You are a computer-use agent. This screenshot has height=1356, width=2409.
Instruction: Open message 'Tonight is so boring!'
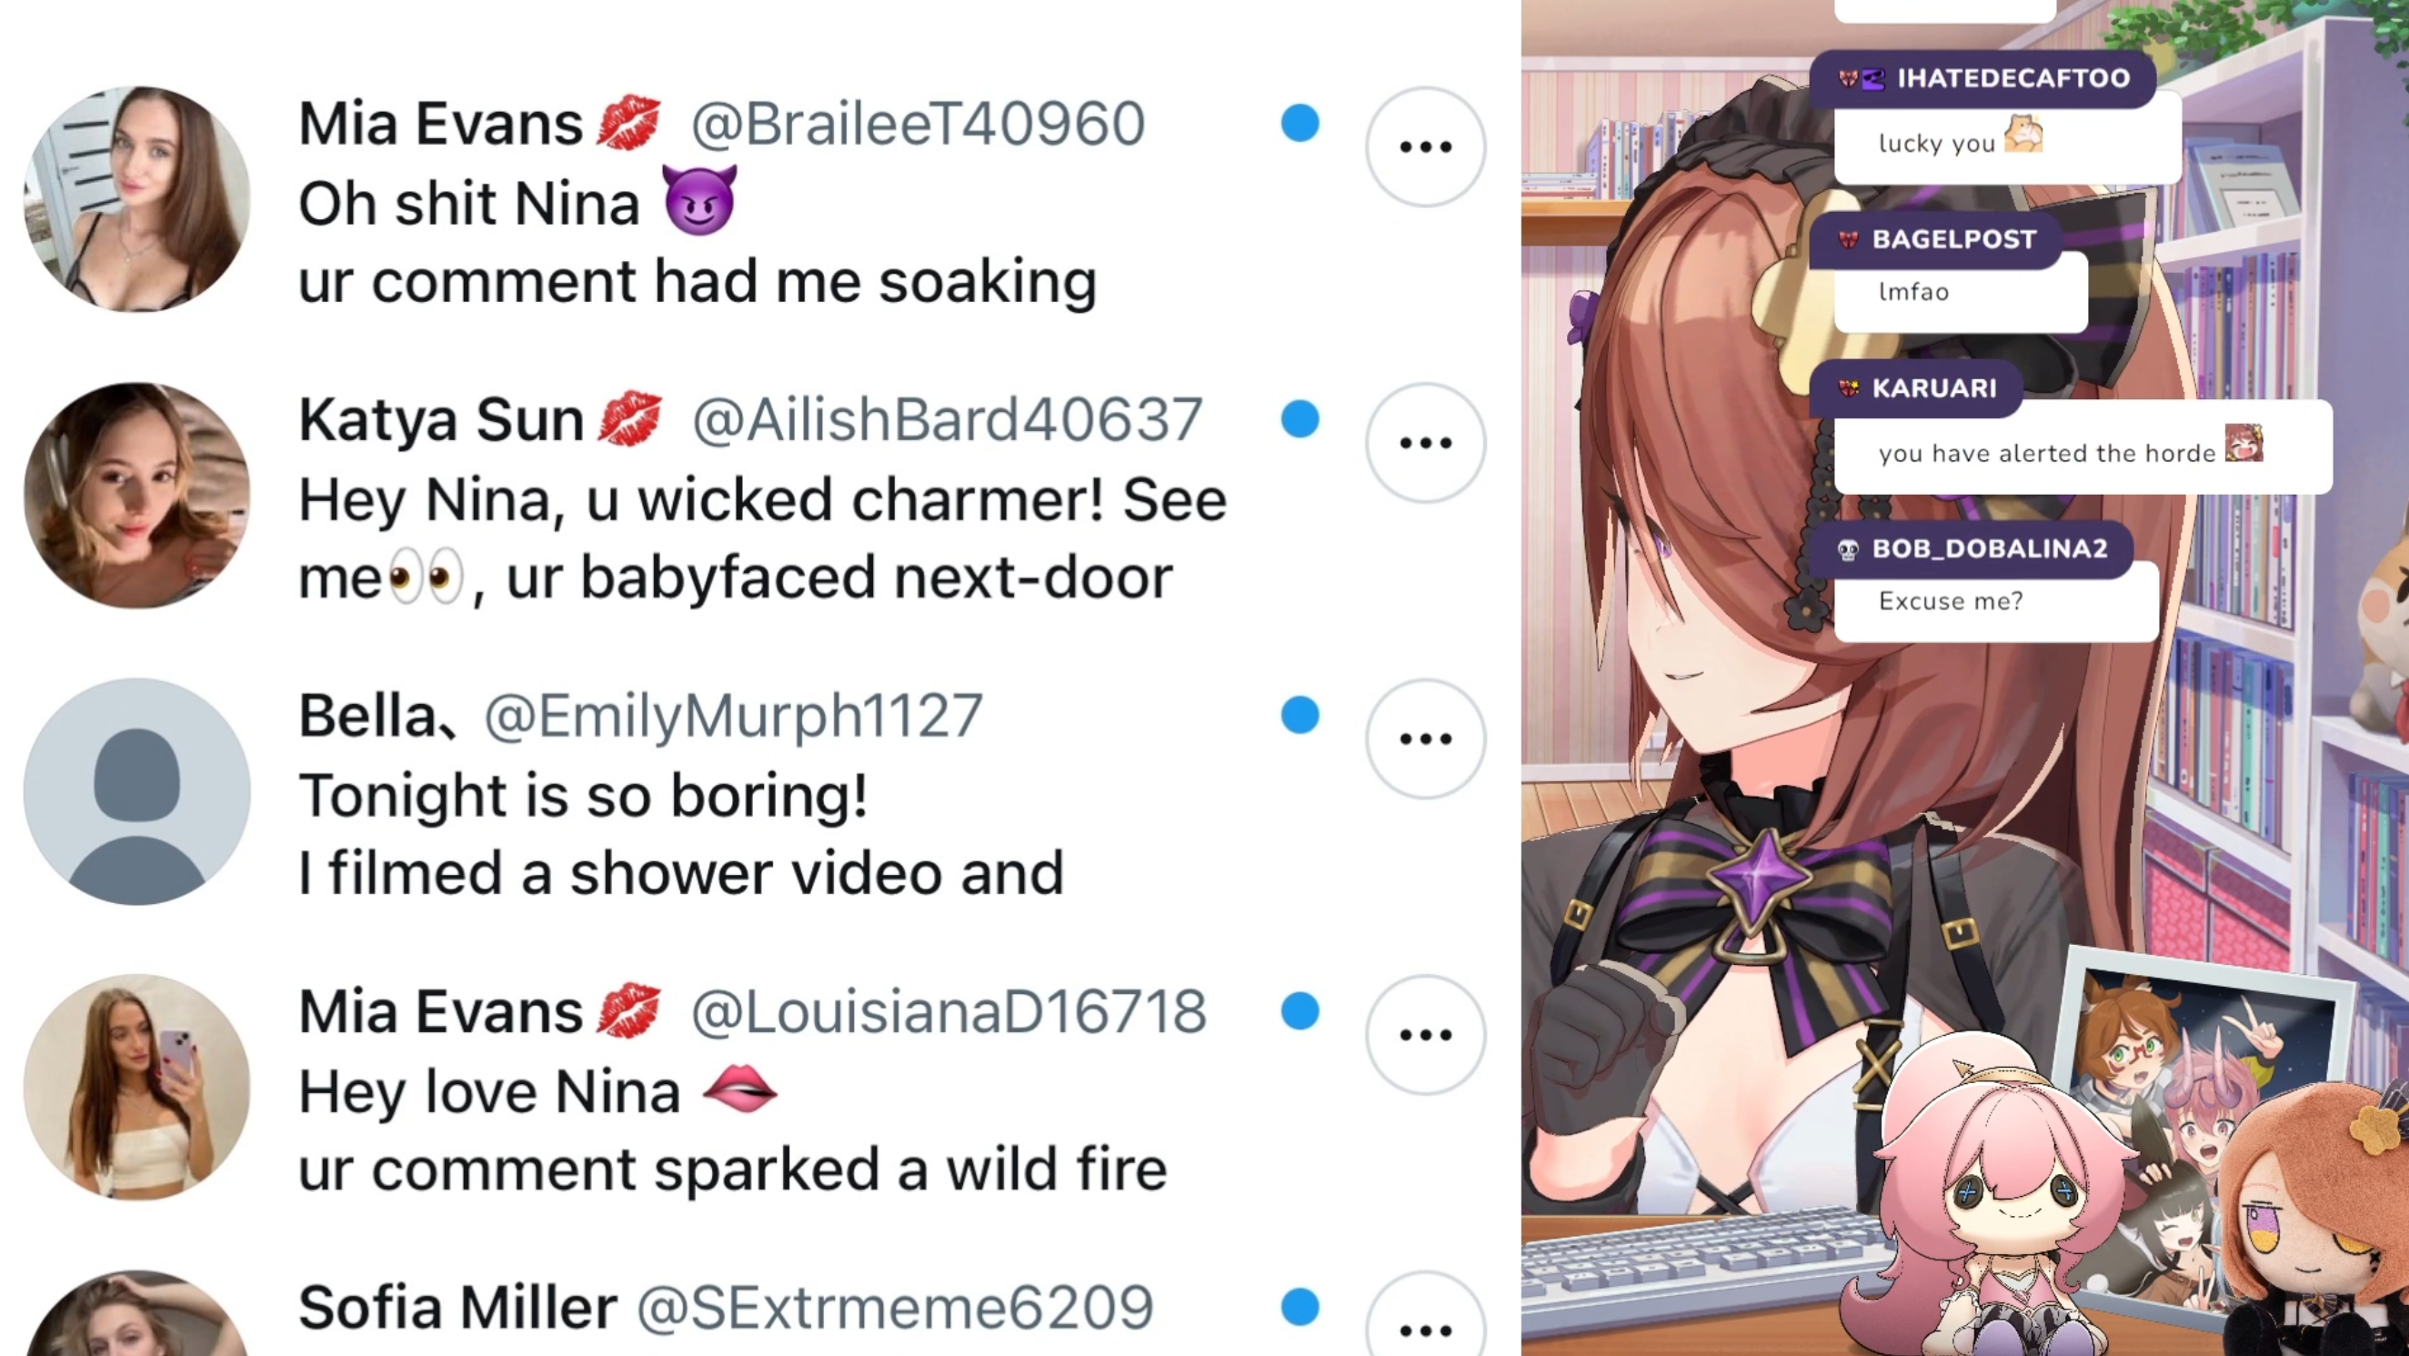click(583, 796)
